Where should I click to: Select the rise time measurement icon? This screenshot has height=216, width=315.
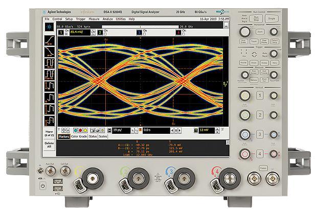[x=50, y=40]
